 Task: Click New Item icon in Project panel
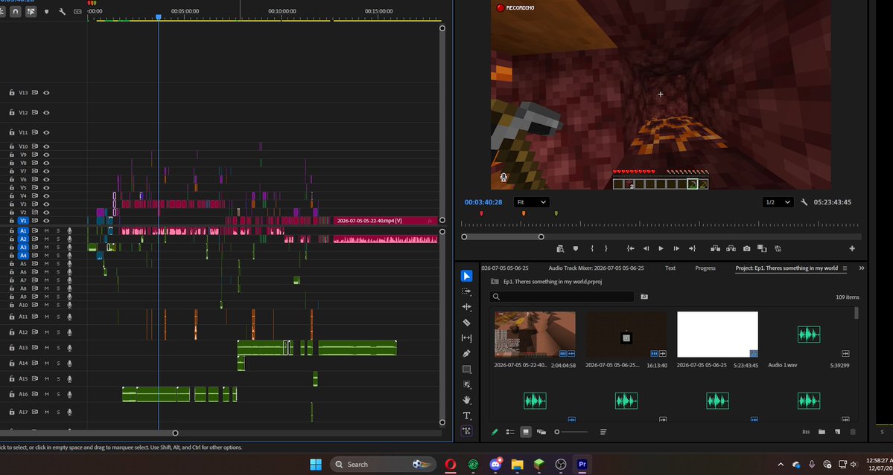837,432
